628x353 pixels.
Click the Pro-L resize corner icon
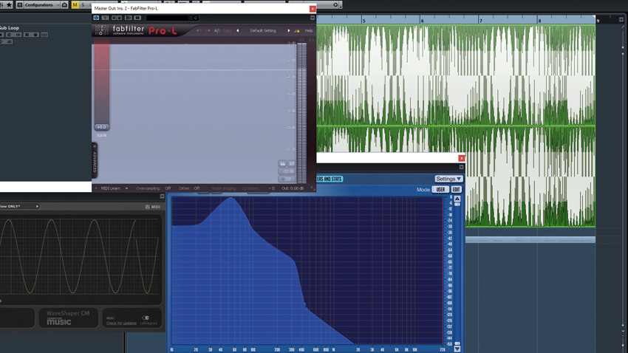(x=313, y=188)
